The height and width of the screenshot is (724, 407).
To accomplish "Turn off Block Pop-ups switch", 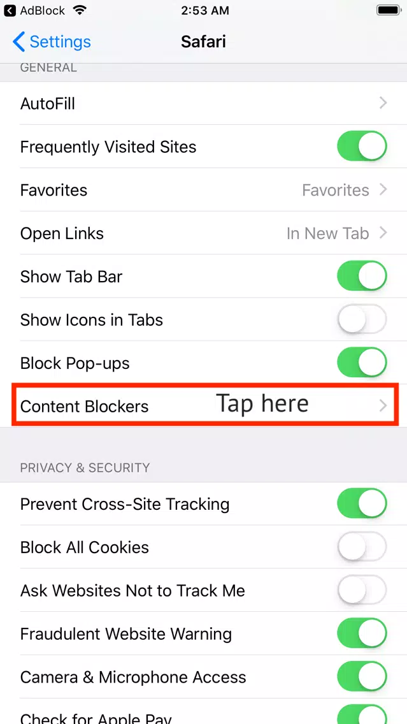I will point(362,363).
